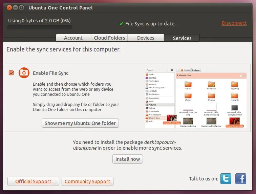Click the file manager preview thumbnail
The image size is (256, 194).
(196, 98)
